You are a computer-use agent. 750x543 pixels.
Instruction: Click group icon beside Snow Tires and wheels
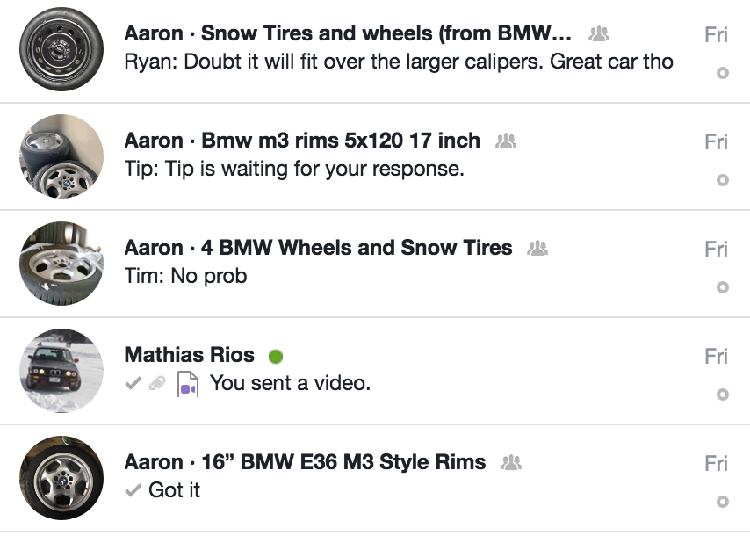click(x=599, y=34)
